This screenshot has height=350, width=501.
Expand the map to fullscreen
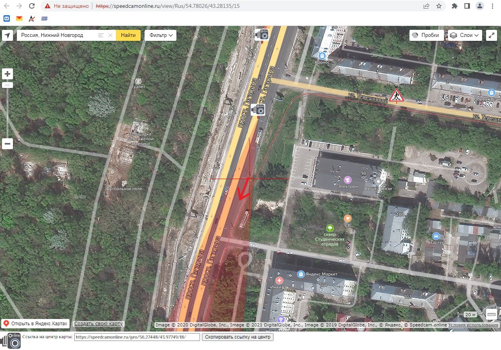point(492,35)
